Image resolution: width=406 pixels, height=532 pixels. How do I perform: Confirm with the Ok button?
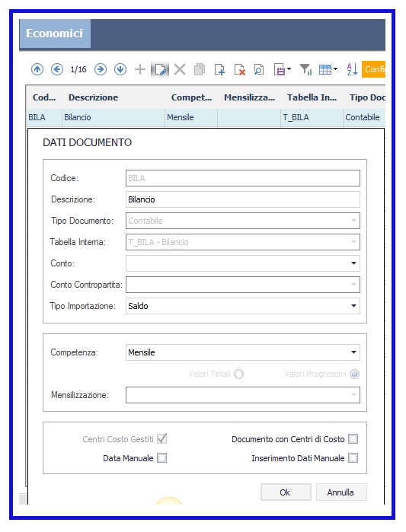tap(286, 492)
